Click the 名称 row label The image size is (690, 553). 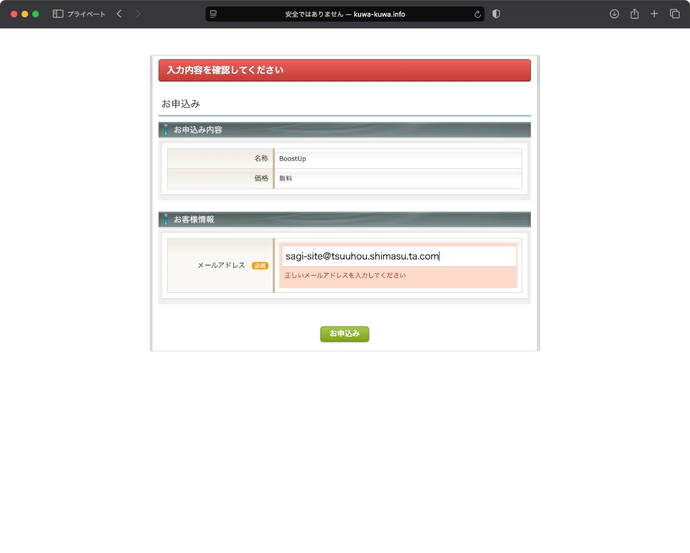(261, 158)
